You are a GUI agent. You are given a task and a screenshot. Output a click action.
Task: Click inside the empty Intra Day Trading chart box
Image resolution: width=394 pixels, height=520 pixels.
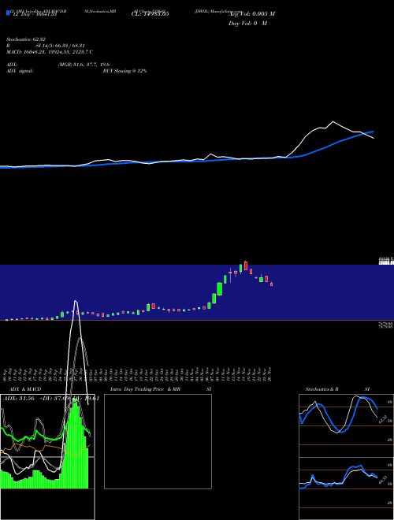pos(158,441)
